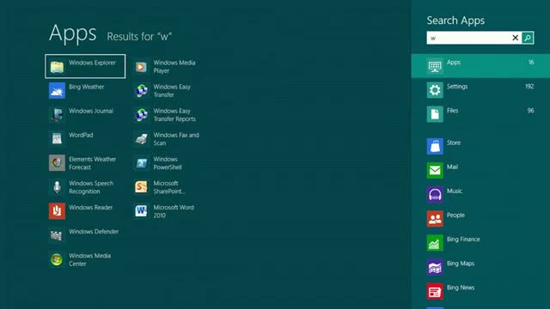Open Windows Easy Transfer Reports icon
This screenshot has width=550, height=309.
point(141,115)
